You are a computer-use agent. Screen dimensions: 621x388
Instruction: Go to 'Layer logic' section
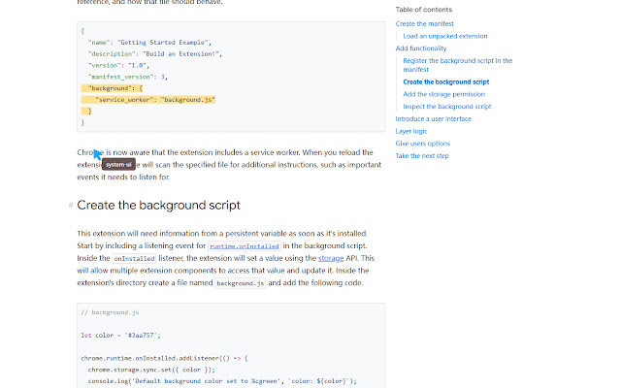[x=411, y=131]
